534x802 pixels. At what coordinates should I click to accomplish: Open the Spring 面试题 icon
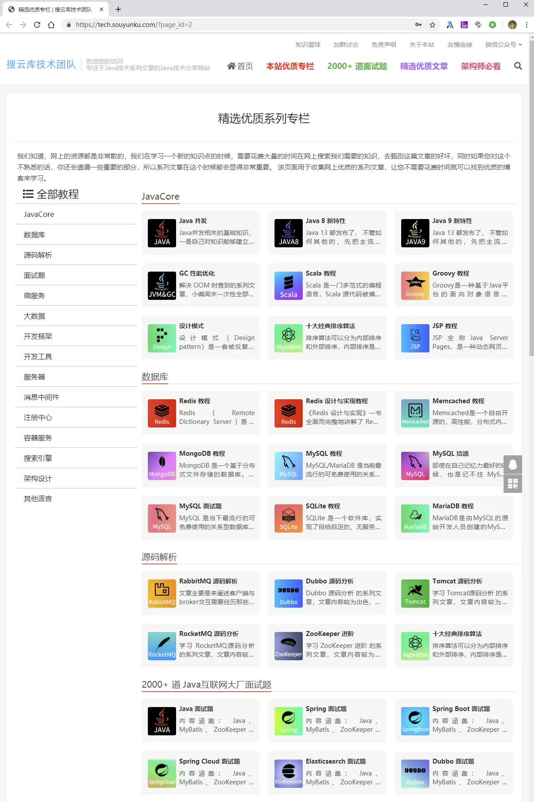point(289,721)
